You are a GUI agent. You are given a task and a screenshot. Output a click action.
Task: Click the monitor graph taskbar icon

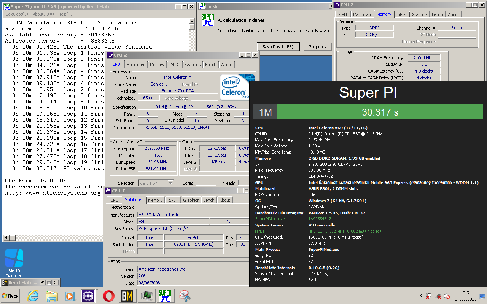(x=146, y=296)
